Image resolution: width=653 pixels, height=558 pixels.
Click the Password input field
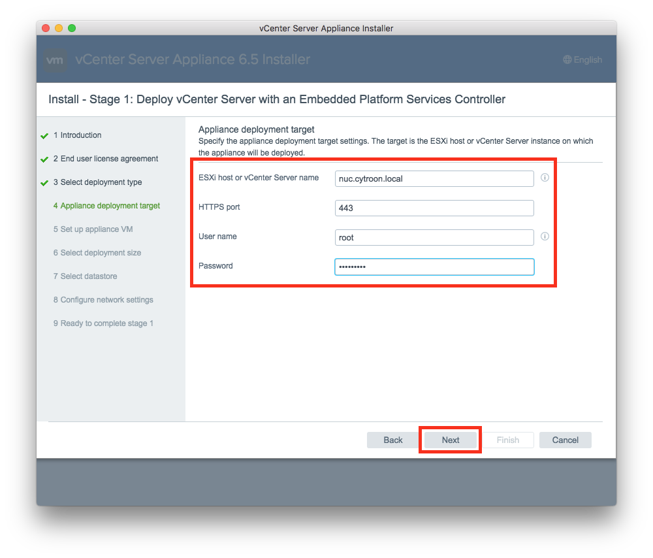point(434,267)
